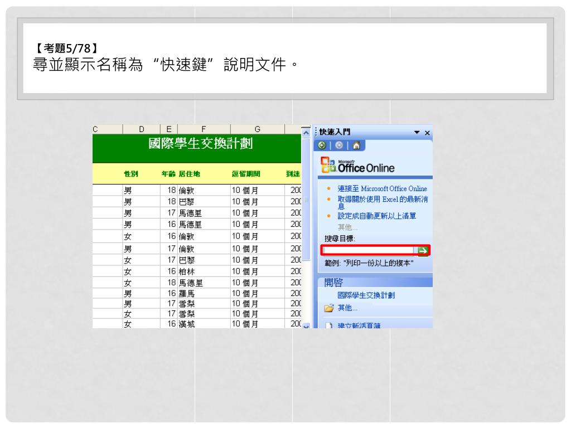
Task: Click the 居住地 column heading cell
Action: pos(204,174)
